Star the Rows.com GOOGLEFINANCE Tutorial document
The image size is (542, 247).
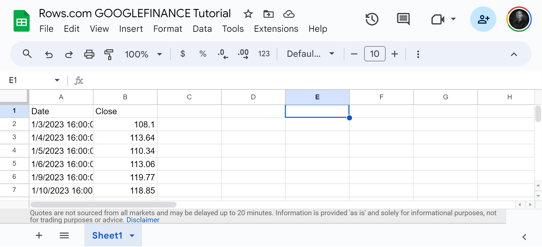[x=248, y=14]
